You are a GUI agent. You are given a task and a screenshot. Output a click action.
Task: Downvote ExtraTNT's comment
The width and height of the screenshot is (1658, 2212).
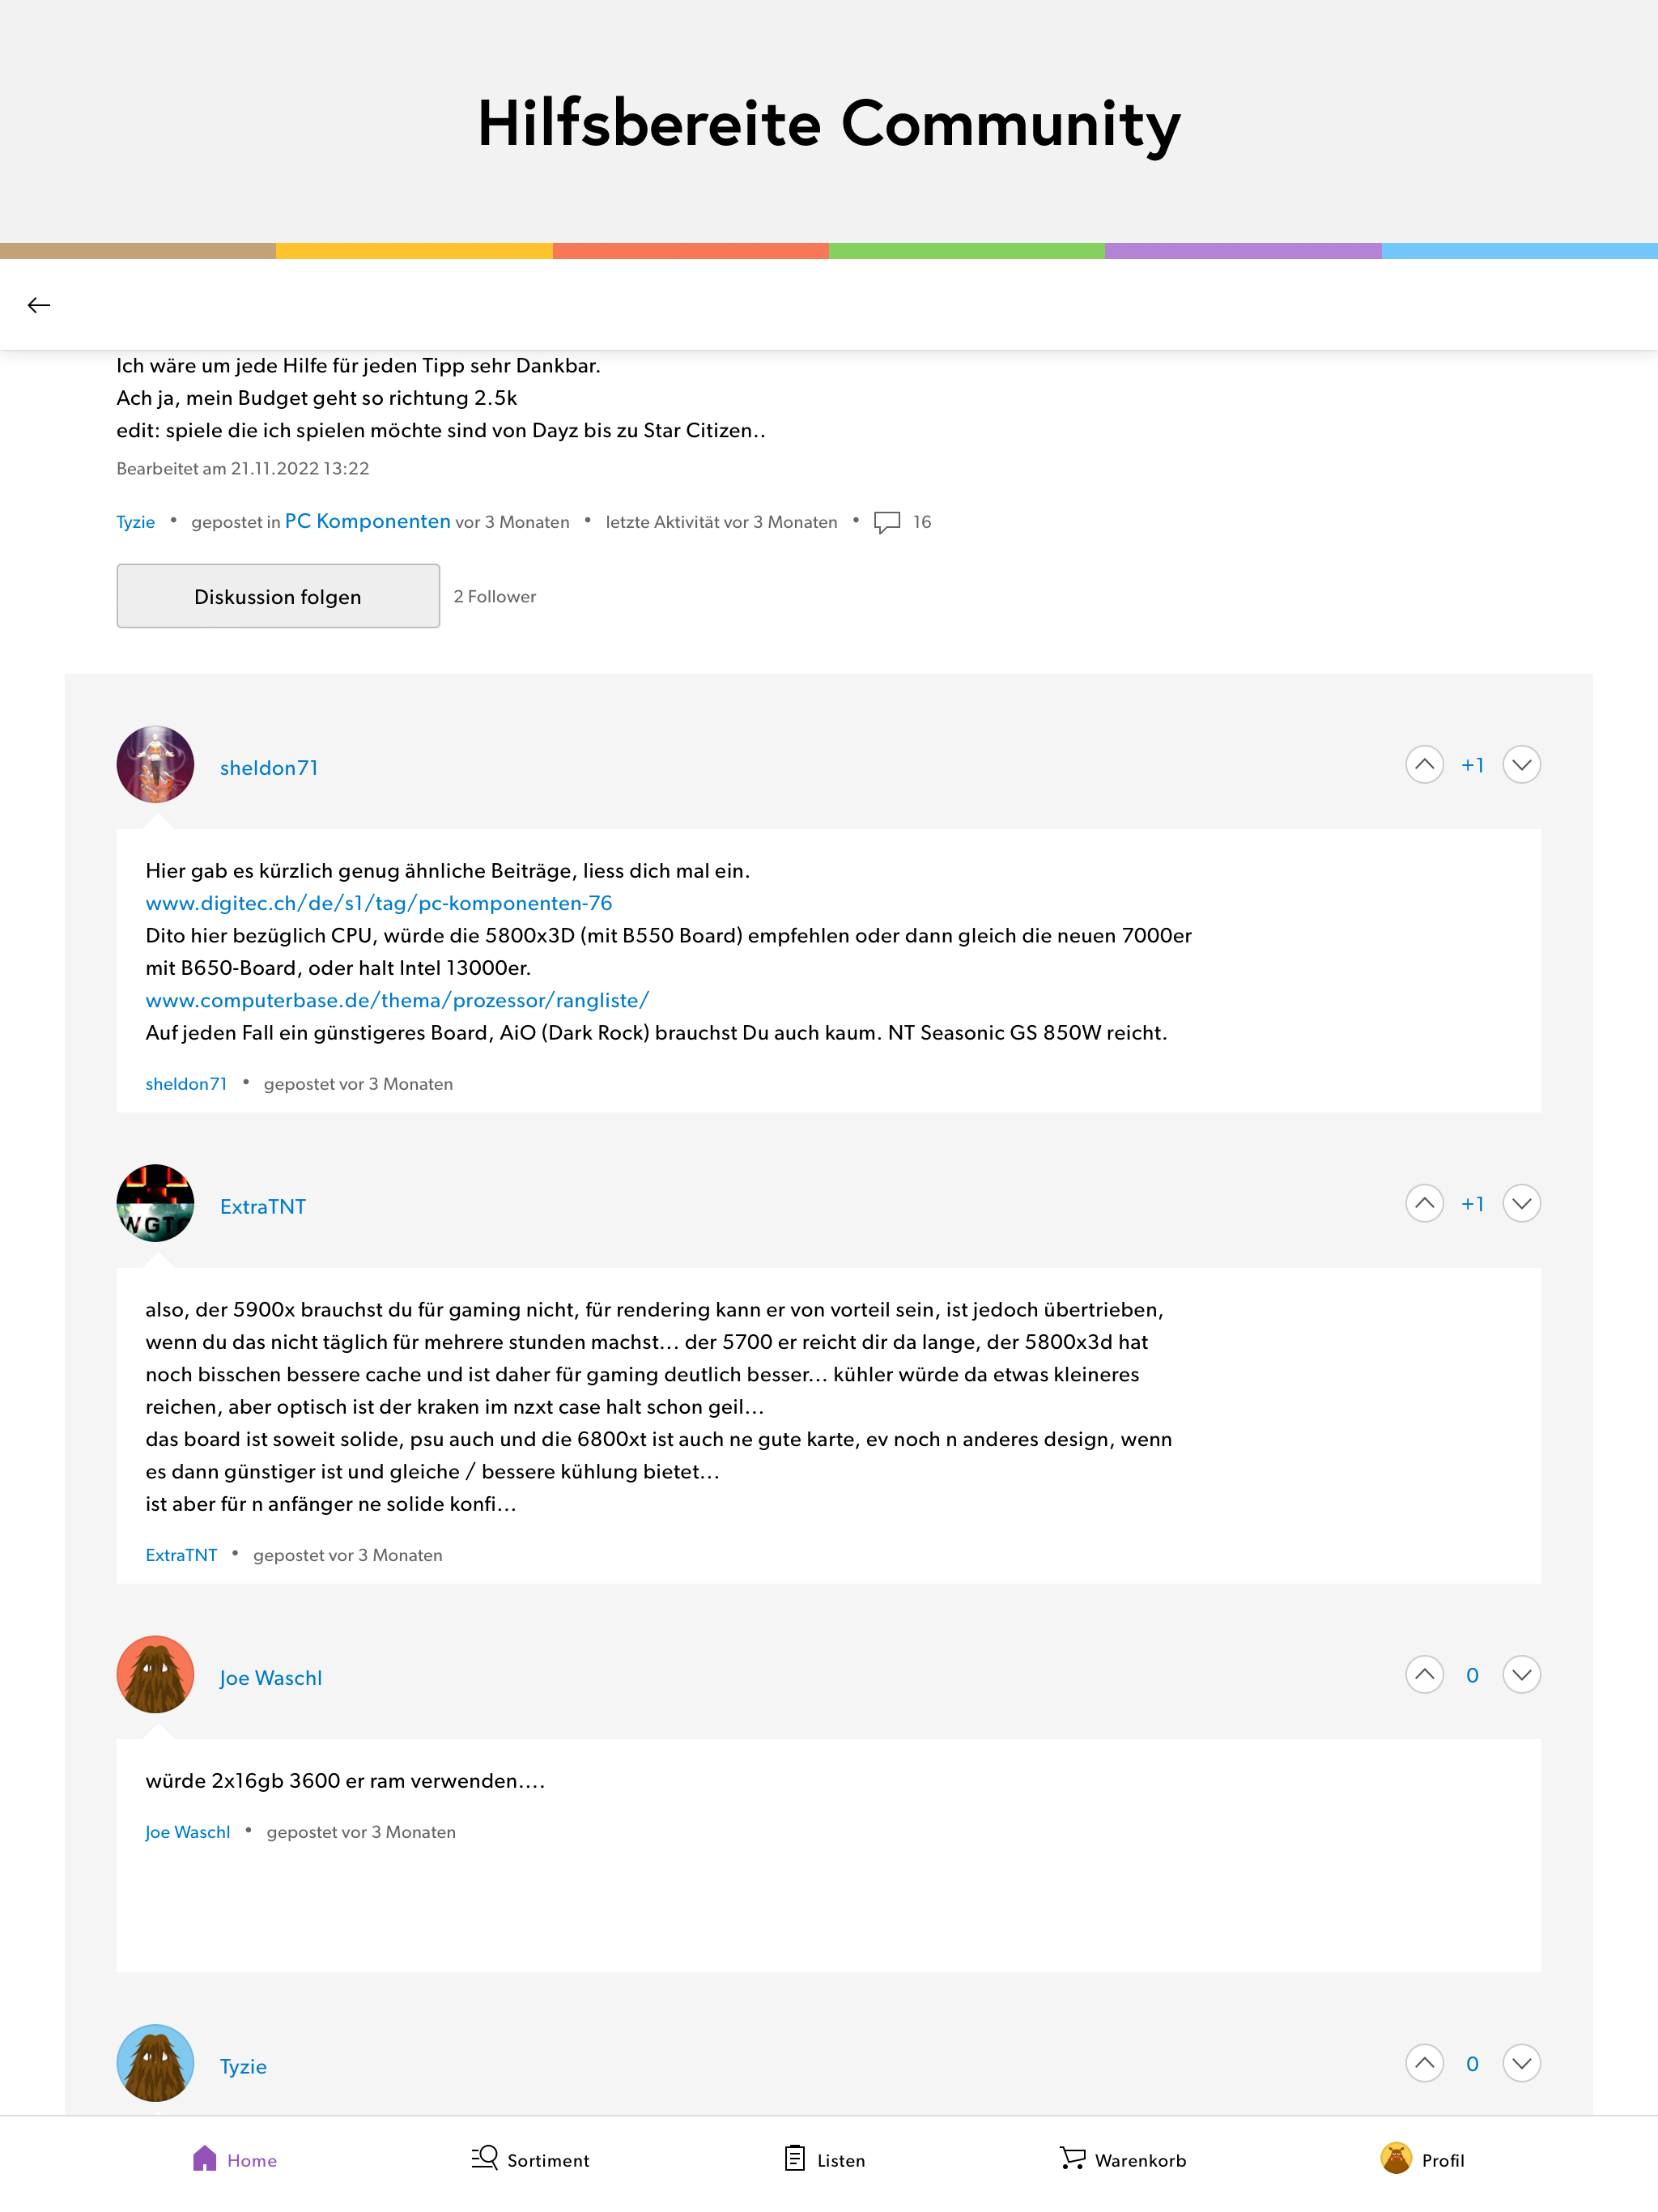point(1521,1204)
